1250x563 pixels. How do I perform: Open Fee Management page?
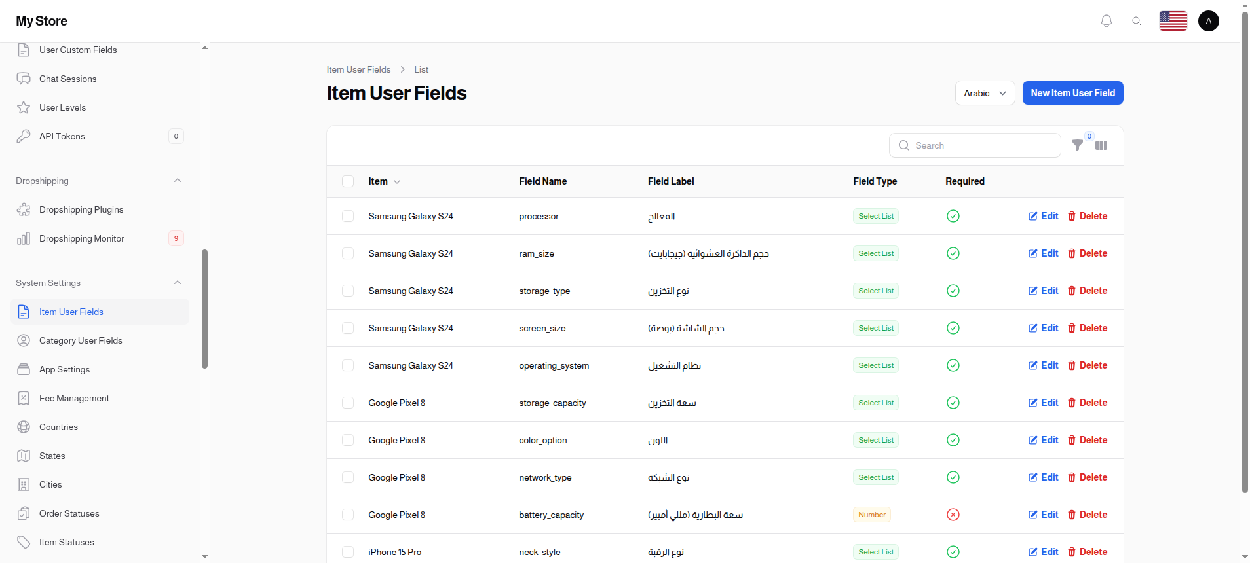coord(100,398)
